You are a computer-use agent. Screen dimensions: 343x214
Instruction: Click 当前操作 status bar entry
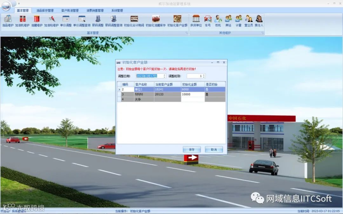tap(133, 211)
